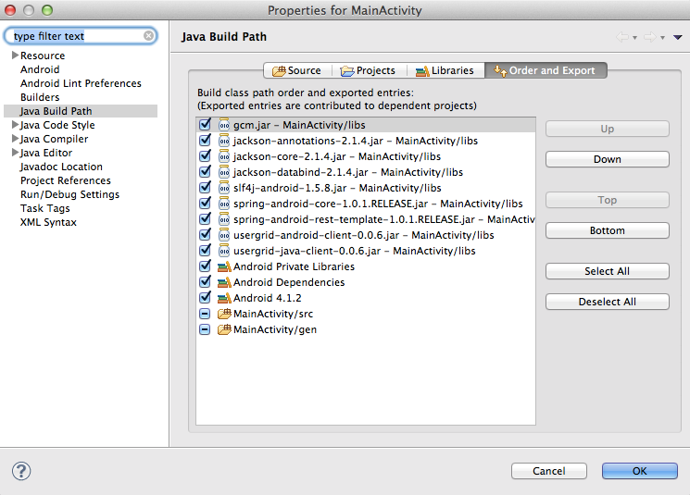Screen dimensions: 690x495
Task: Open Run/Debug Settings page
Action: click(70, 194)
